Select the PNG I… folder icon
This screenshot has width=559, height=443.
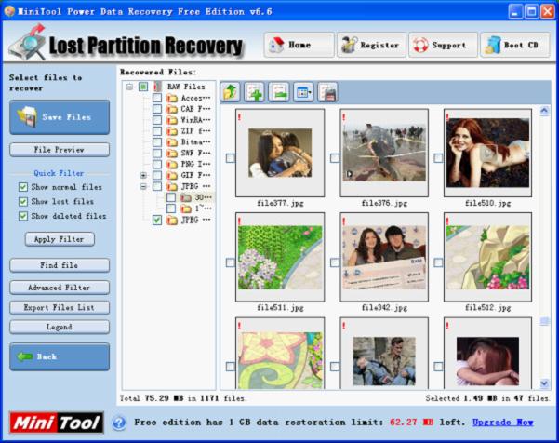(172, 165)
